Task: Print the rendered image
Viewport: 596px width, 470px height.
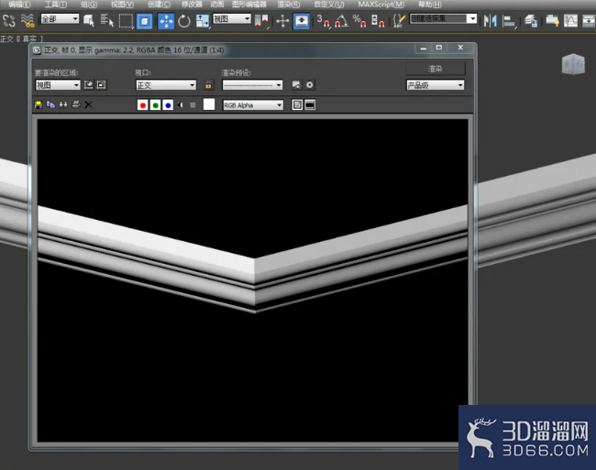Action: (76, 104)
